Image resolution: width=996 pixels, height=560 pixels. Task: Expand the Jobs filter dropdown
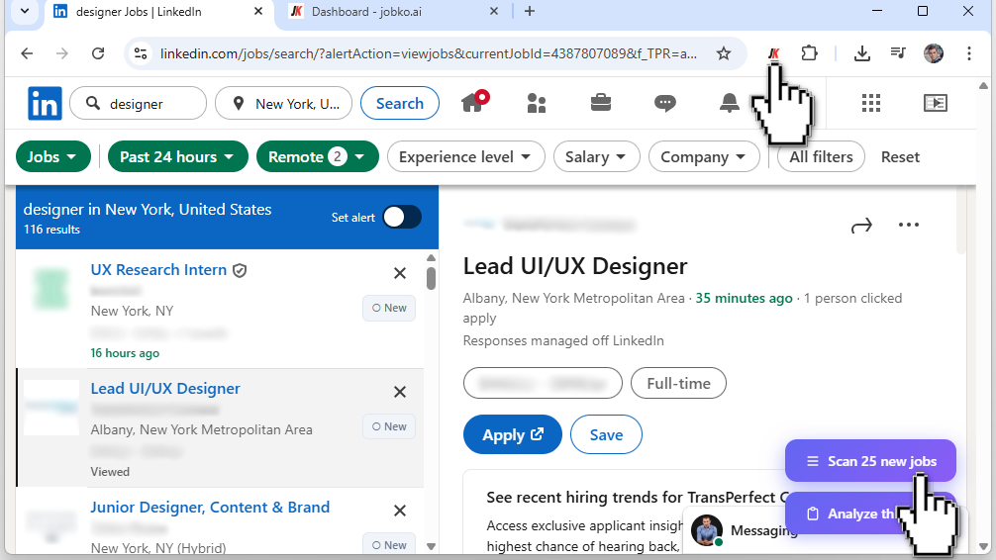[x=53, y=157]
